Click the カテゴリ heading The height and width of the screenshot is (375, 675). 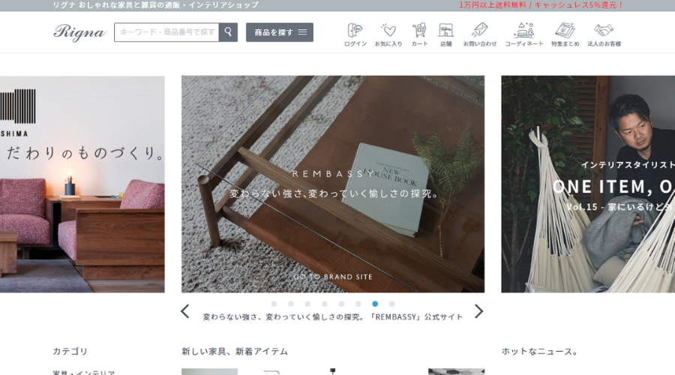click(x=70, y=351)
